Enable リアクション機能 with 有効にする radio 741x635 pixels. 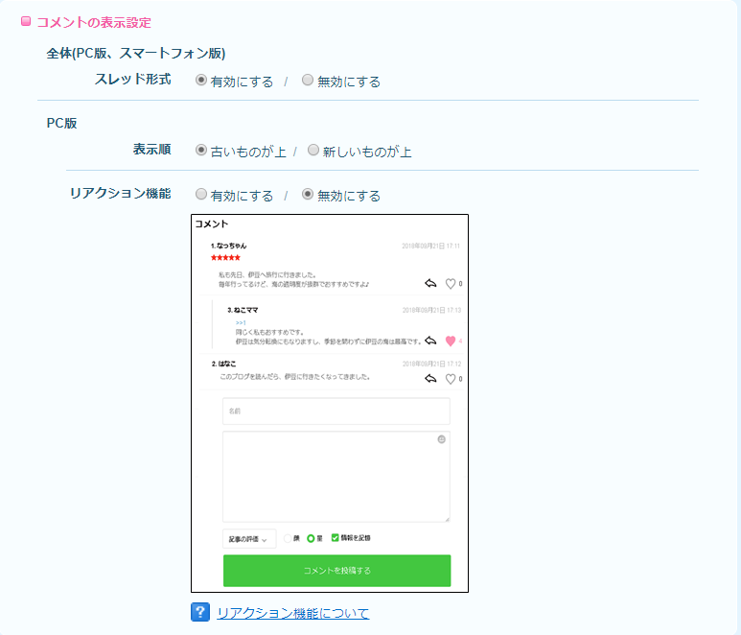coord(201,194)
